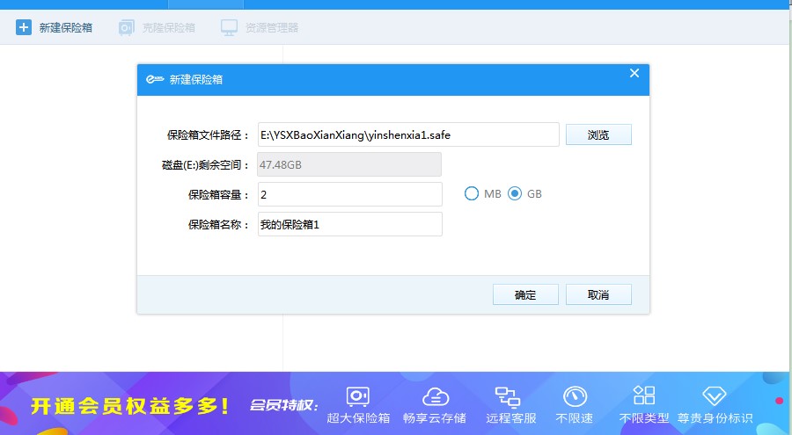The height and width of the screenshot is (435, 792).
Task: Click the 保险箱容量 input field
Action: (350, 194)
